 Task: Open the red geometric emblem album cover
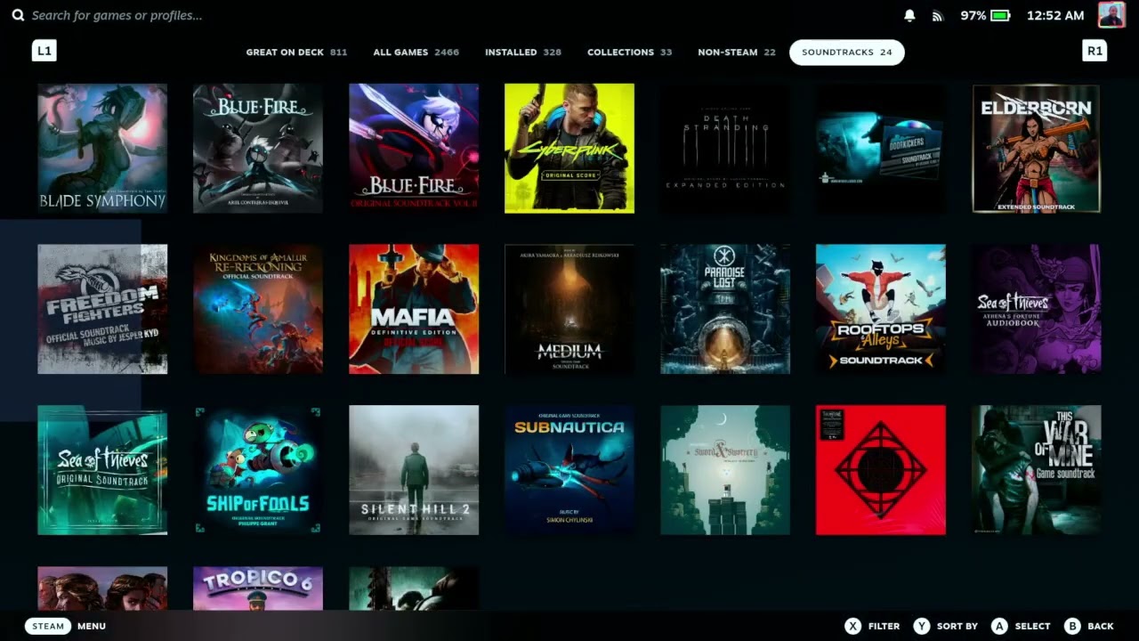(x=881, y=470)
